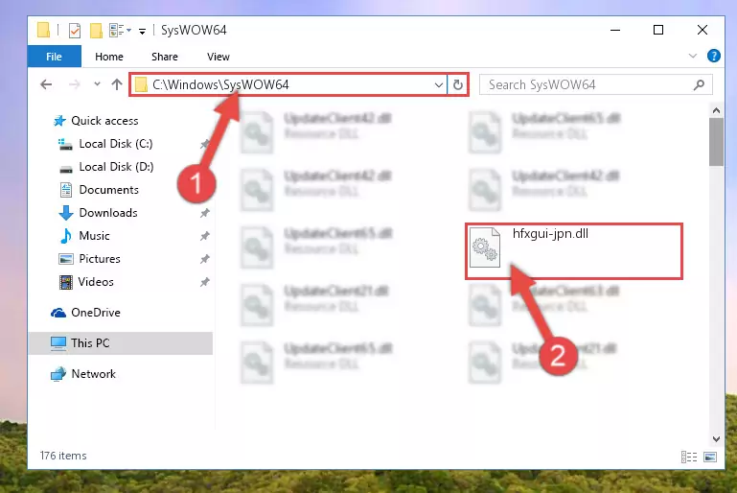This screenshot has width=737, height=493.
Task: Switch to the Share ribbon tab
Action: tap(165, 57)
